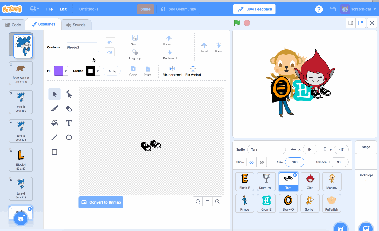Image resolution: width=379 pixels, height=231 pixels.
Task: Click the Ungroup icon
Action: [x=135, y=52]
